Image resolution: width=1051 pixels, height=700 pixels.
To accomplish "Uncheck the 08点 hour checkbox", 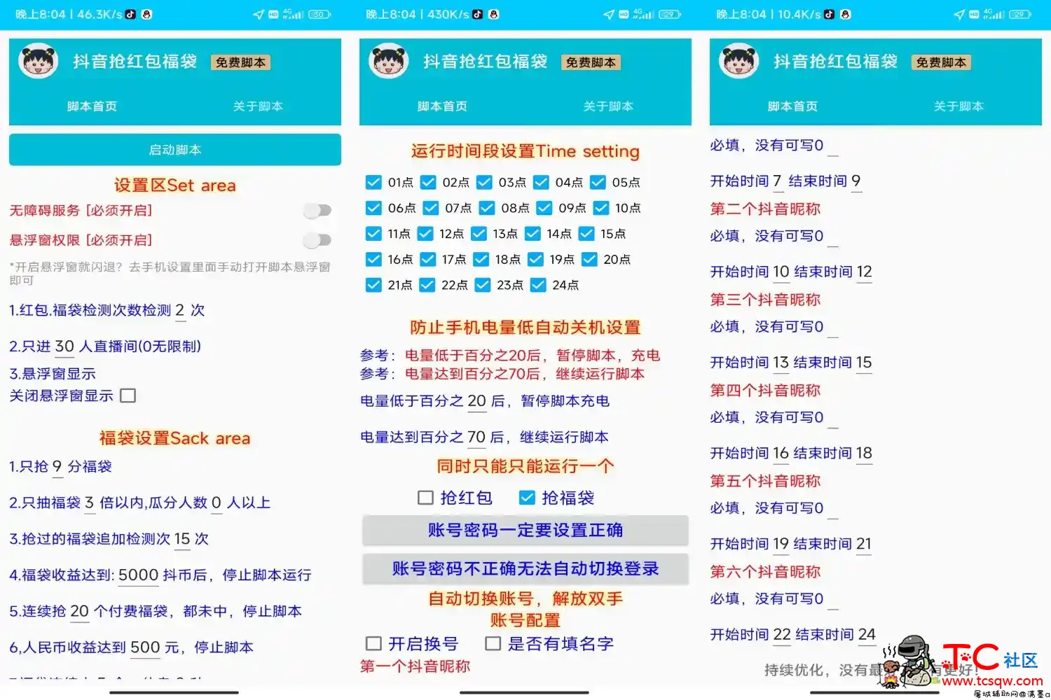I will [x=487, y=208].
